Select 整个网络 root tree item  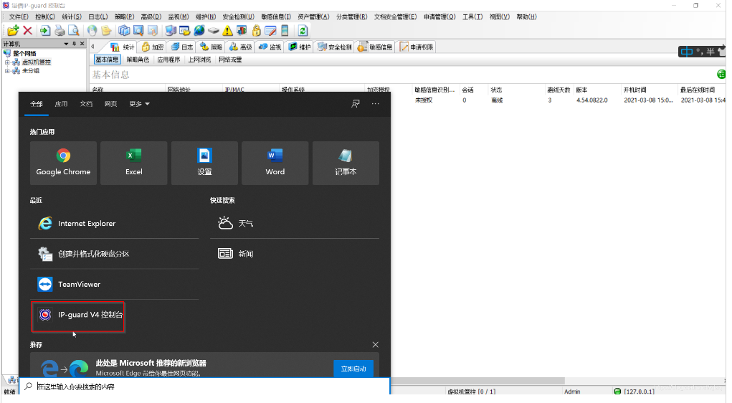(24, 53)
